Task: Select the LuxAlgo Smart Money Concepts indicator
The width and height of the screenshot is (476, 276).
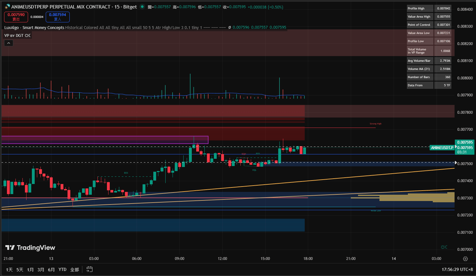Action: click(34, 28)
